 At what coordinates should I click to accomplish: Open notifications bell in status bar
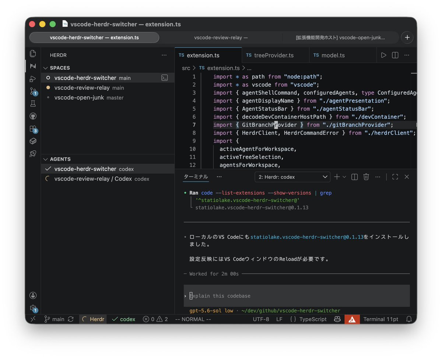point(409,319)
